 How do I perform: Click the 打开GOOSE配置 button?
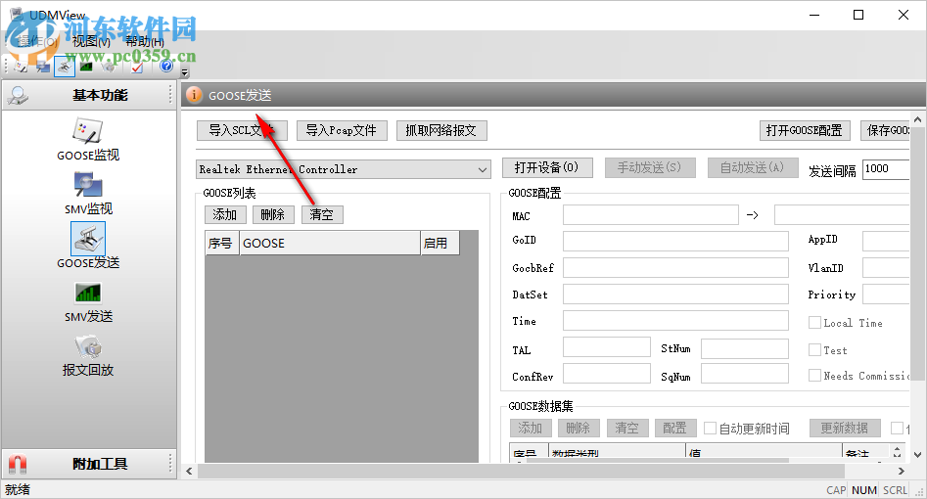click(805, 131)
